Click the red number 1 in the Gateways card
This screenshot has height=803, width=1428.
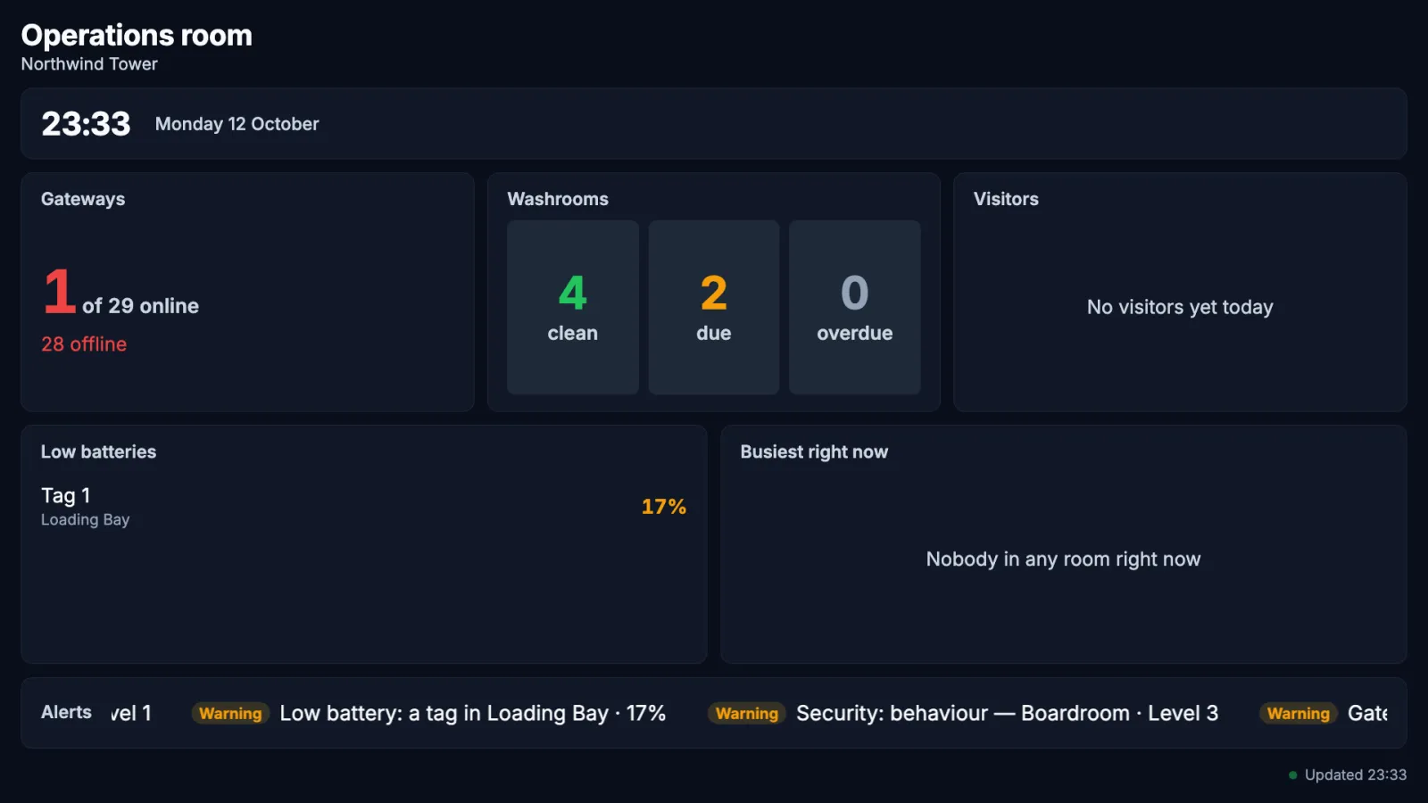point(59,291)
